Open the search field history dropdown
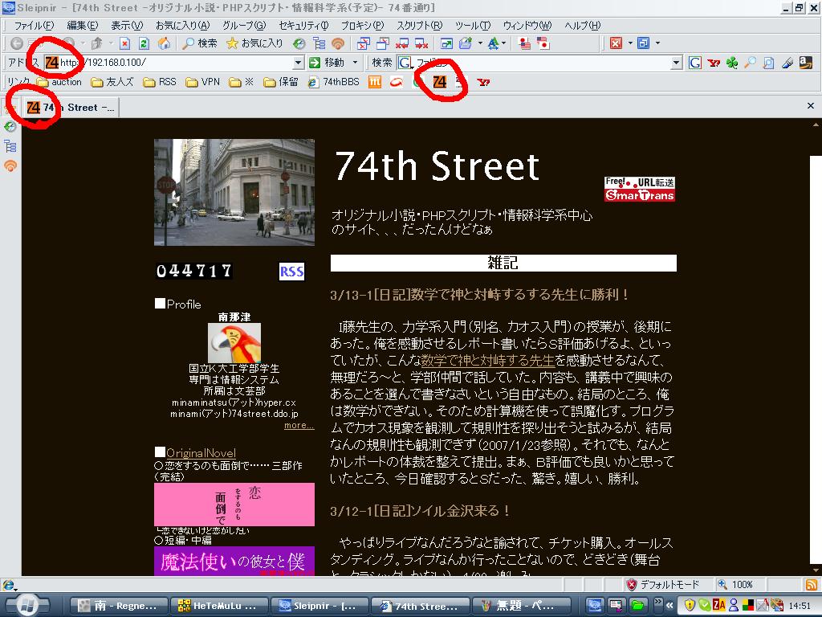 676,63
